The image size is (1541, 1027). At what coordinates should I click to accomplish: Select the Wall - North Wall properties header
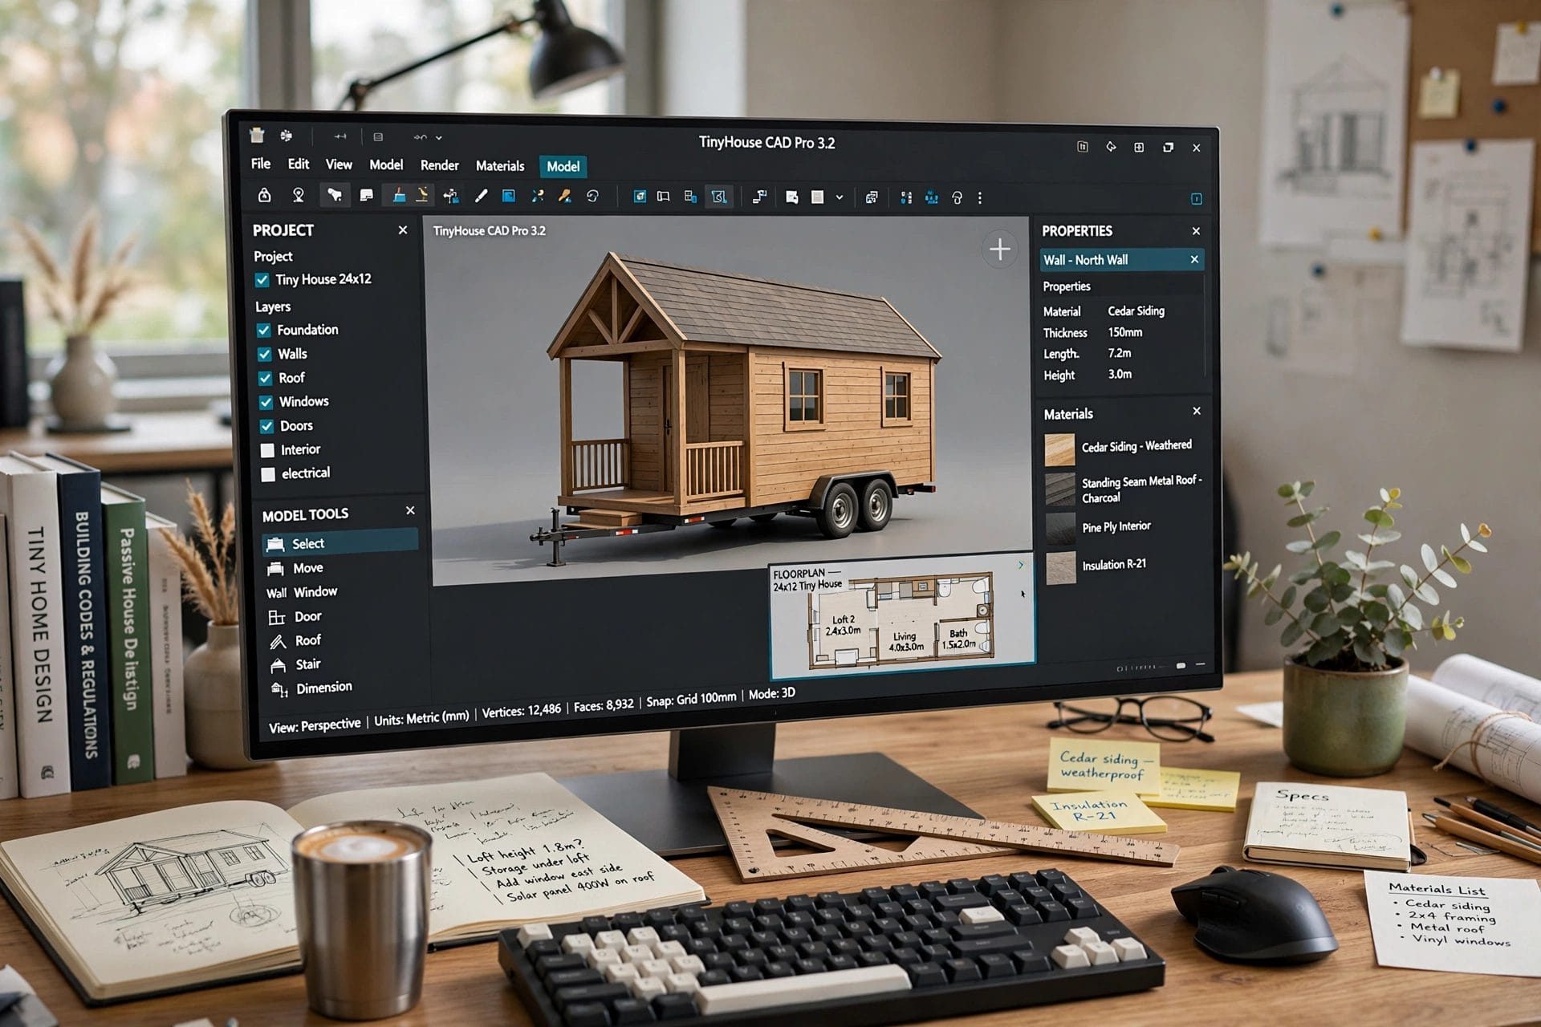click(1121, 260)
